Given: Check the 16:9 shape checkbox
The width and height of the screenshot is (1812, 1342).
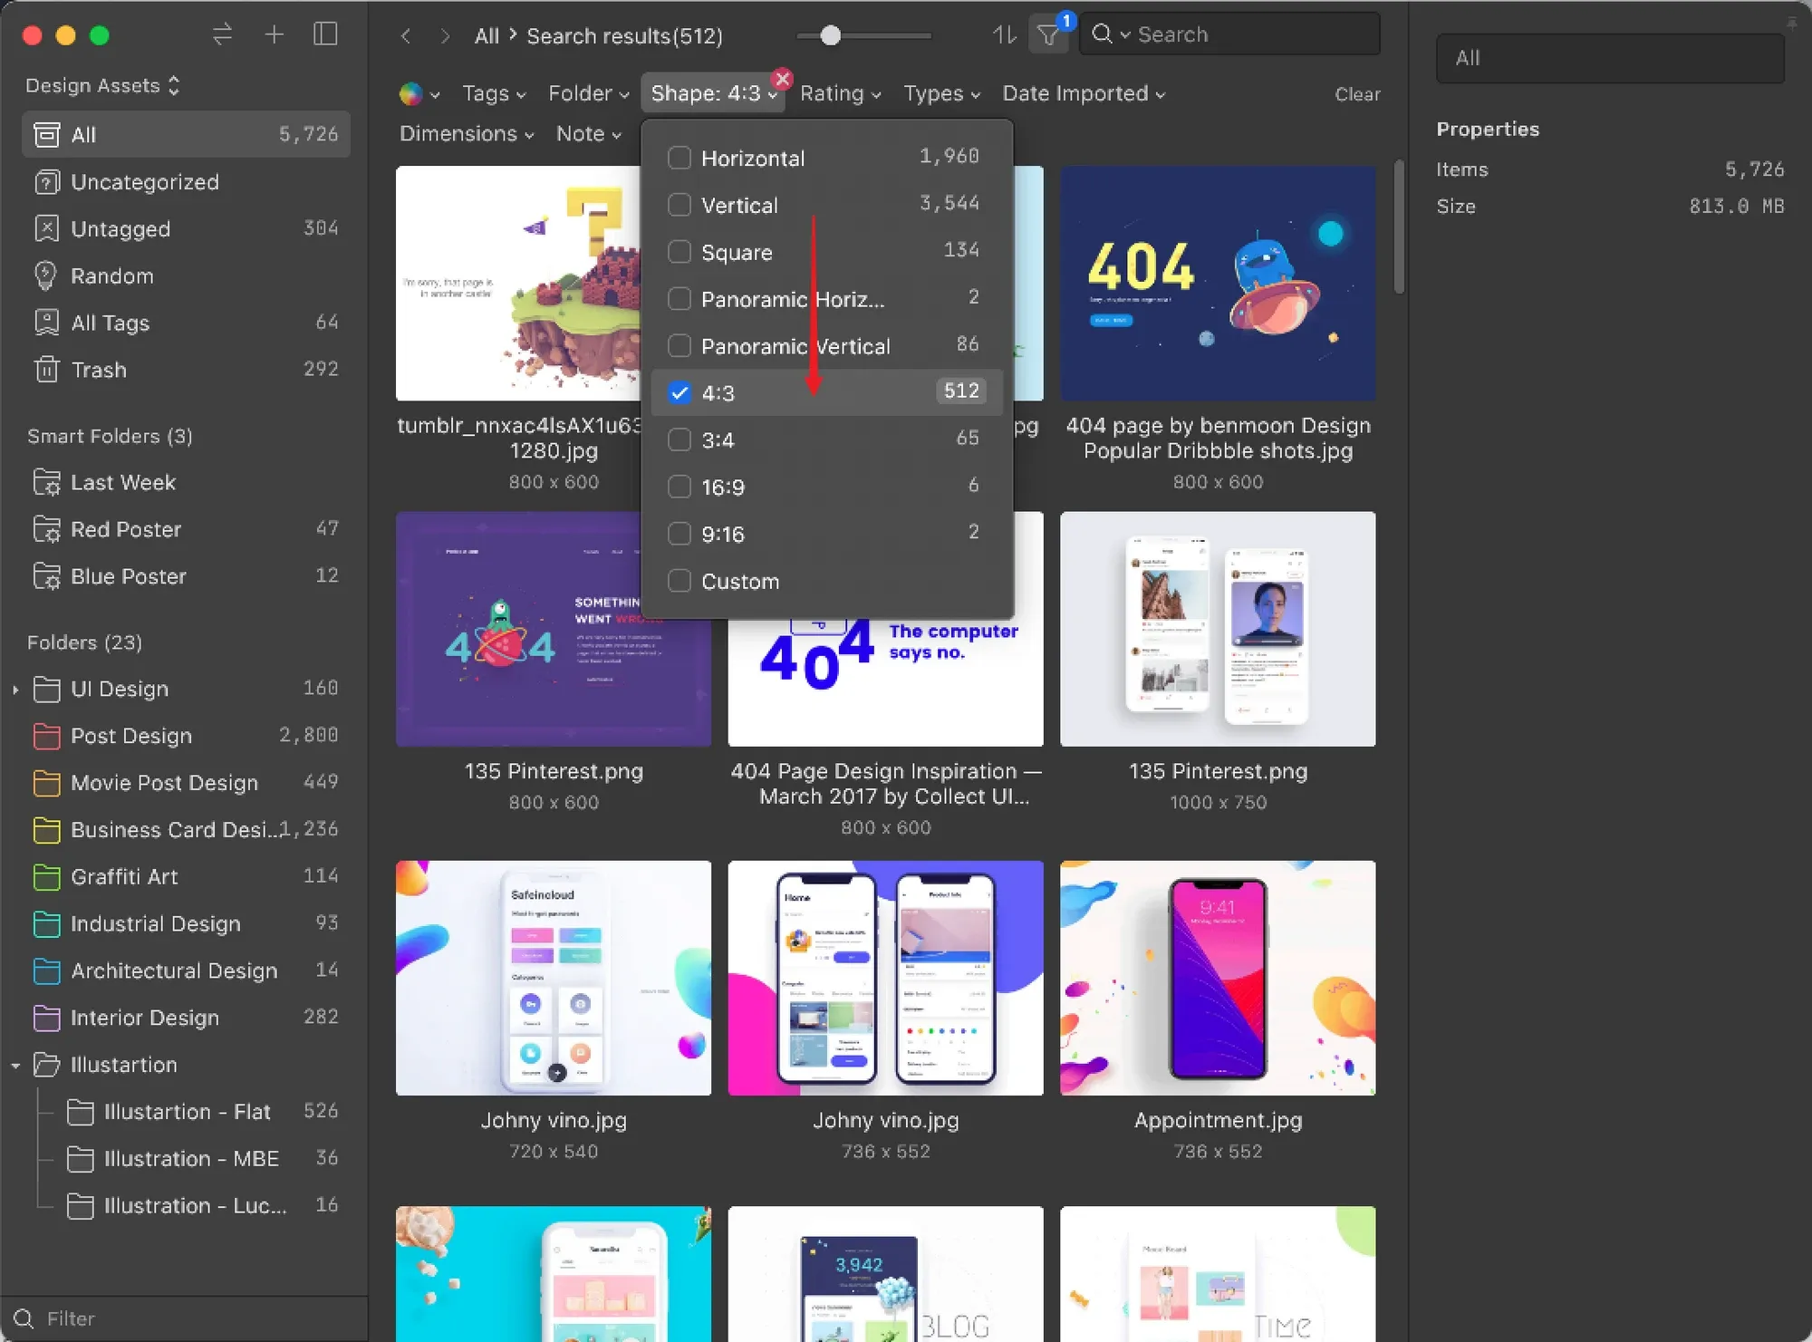Looking at the screenshot, I should (679, 487).
